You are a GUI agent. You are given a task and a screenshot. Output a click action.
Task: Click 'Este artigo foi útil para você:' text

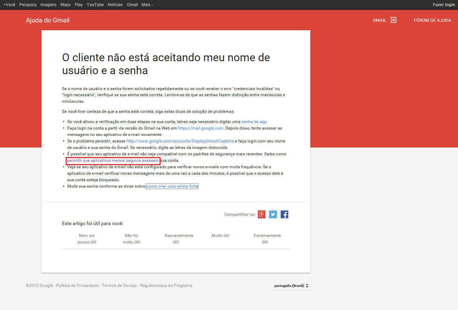pyautogui.click(x=93, y=223)
